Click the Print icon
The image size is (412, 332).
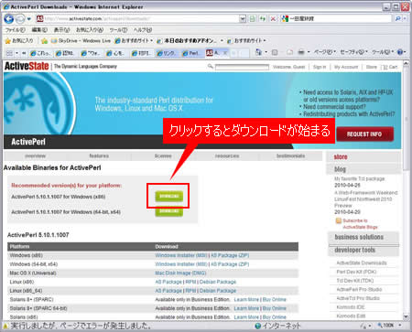301,52
